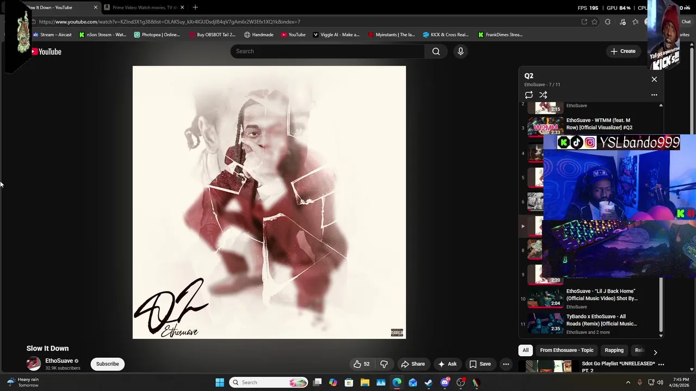The width and height of the screenshot is (696, 391).
Task: Toggle loop playlist for Q2
Action: coord(529,95)
